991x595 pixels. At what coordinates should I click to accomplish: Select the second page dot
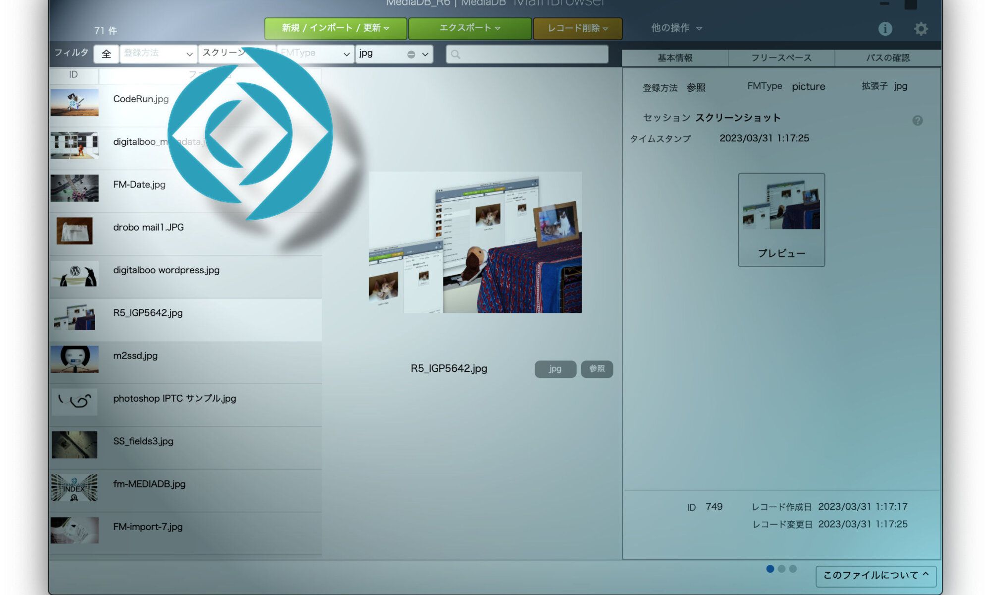tap(781, 569)
